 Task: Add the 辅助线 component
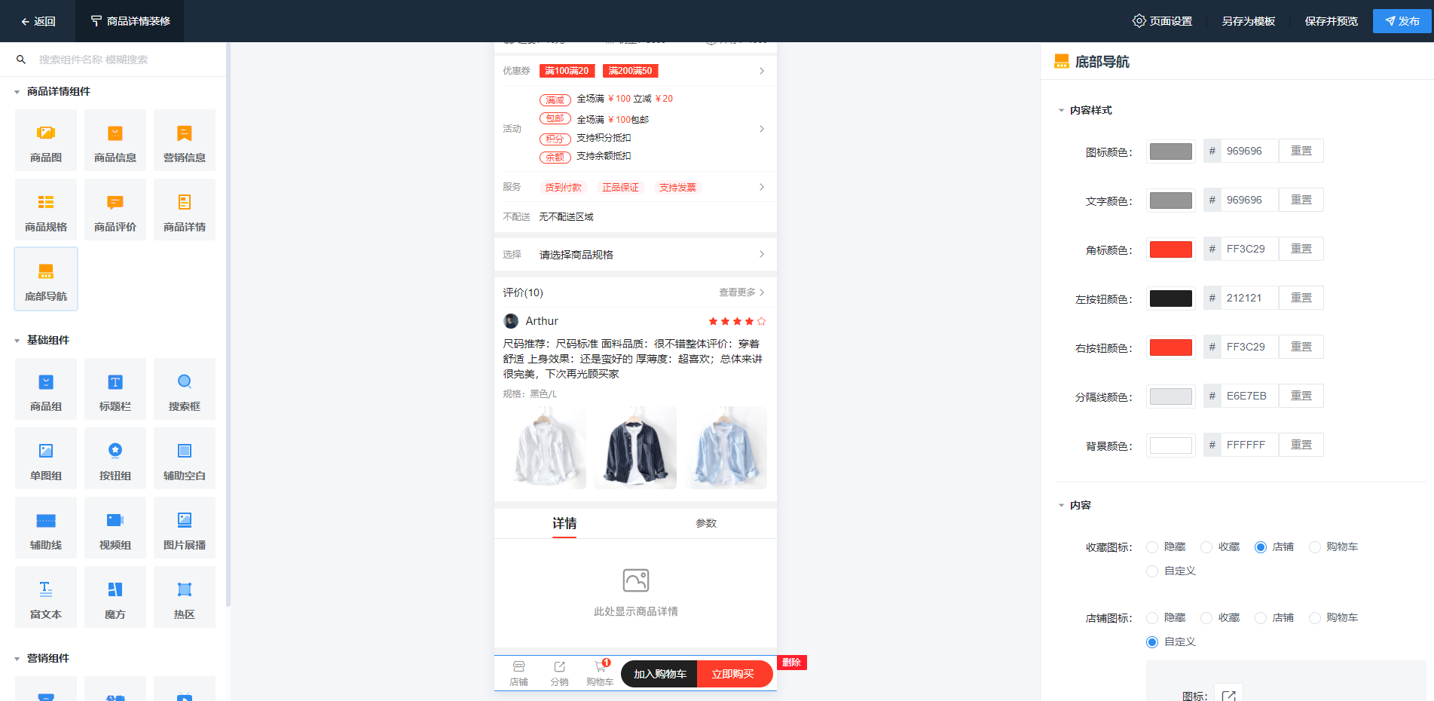(46, 528)
